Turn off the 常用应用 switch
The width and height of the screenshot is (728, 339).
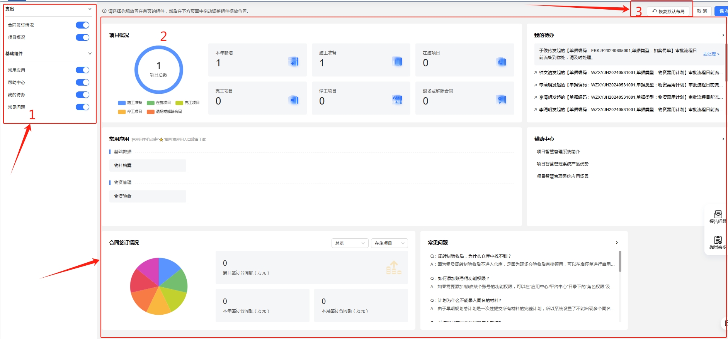click(82, 70)
